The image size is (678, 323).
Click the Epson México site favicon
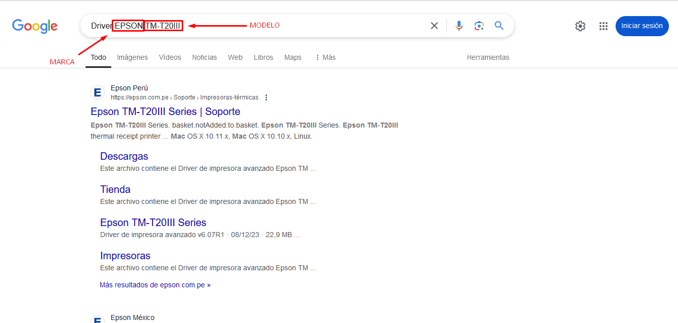(x=98, y=319)
